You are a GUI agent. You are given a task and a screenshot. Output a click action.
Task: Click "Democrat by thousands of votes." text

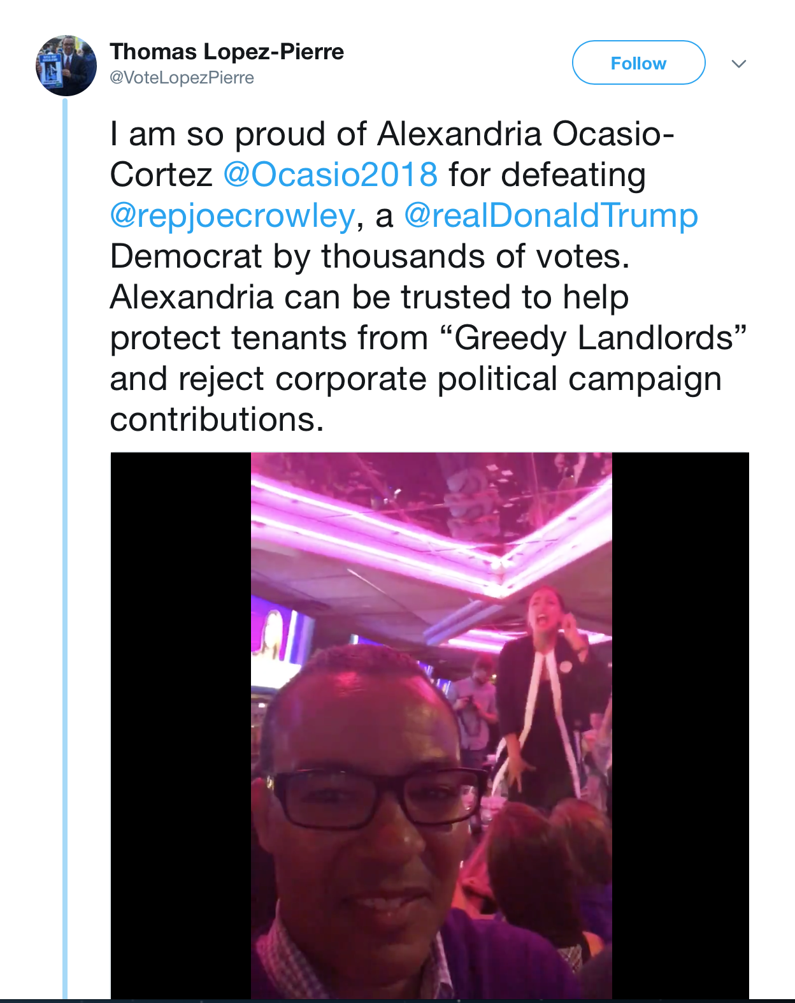point(370,257)
